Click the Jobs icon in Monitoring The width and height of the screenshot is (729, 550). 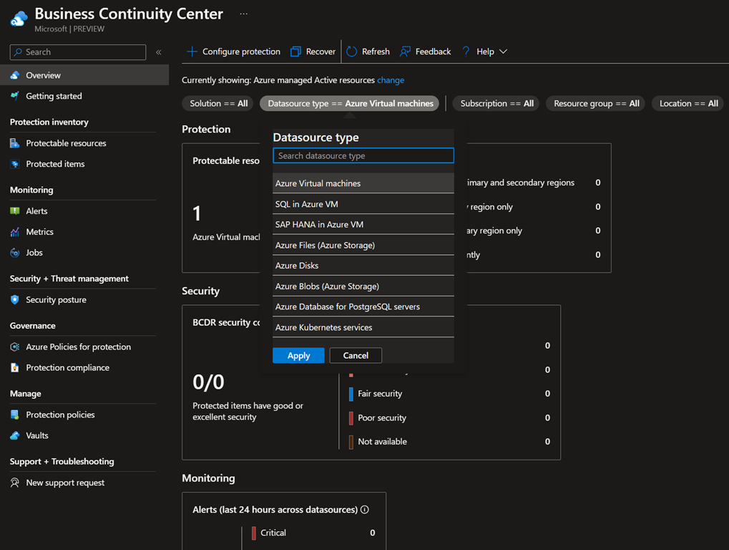15,253
